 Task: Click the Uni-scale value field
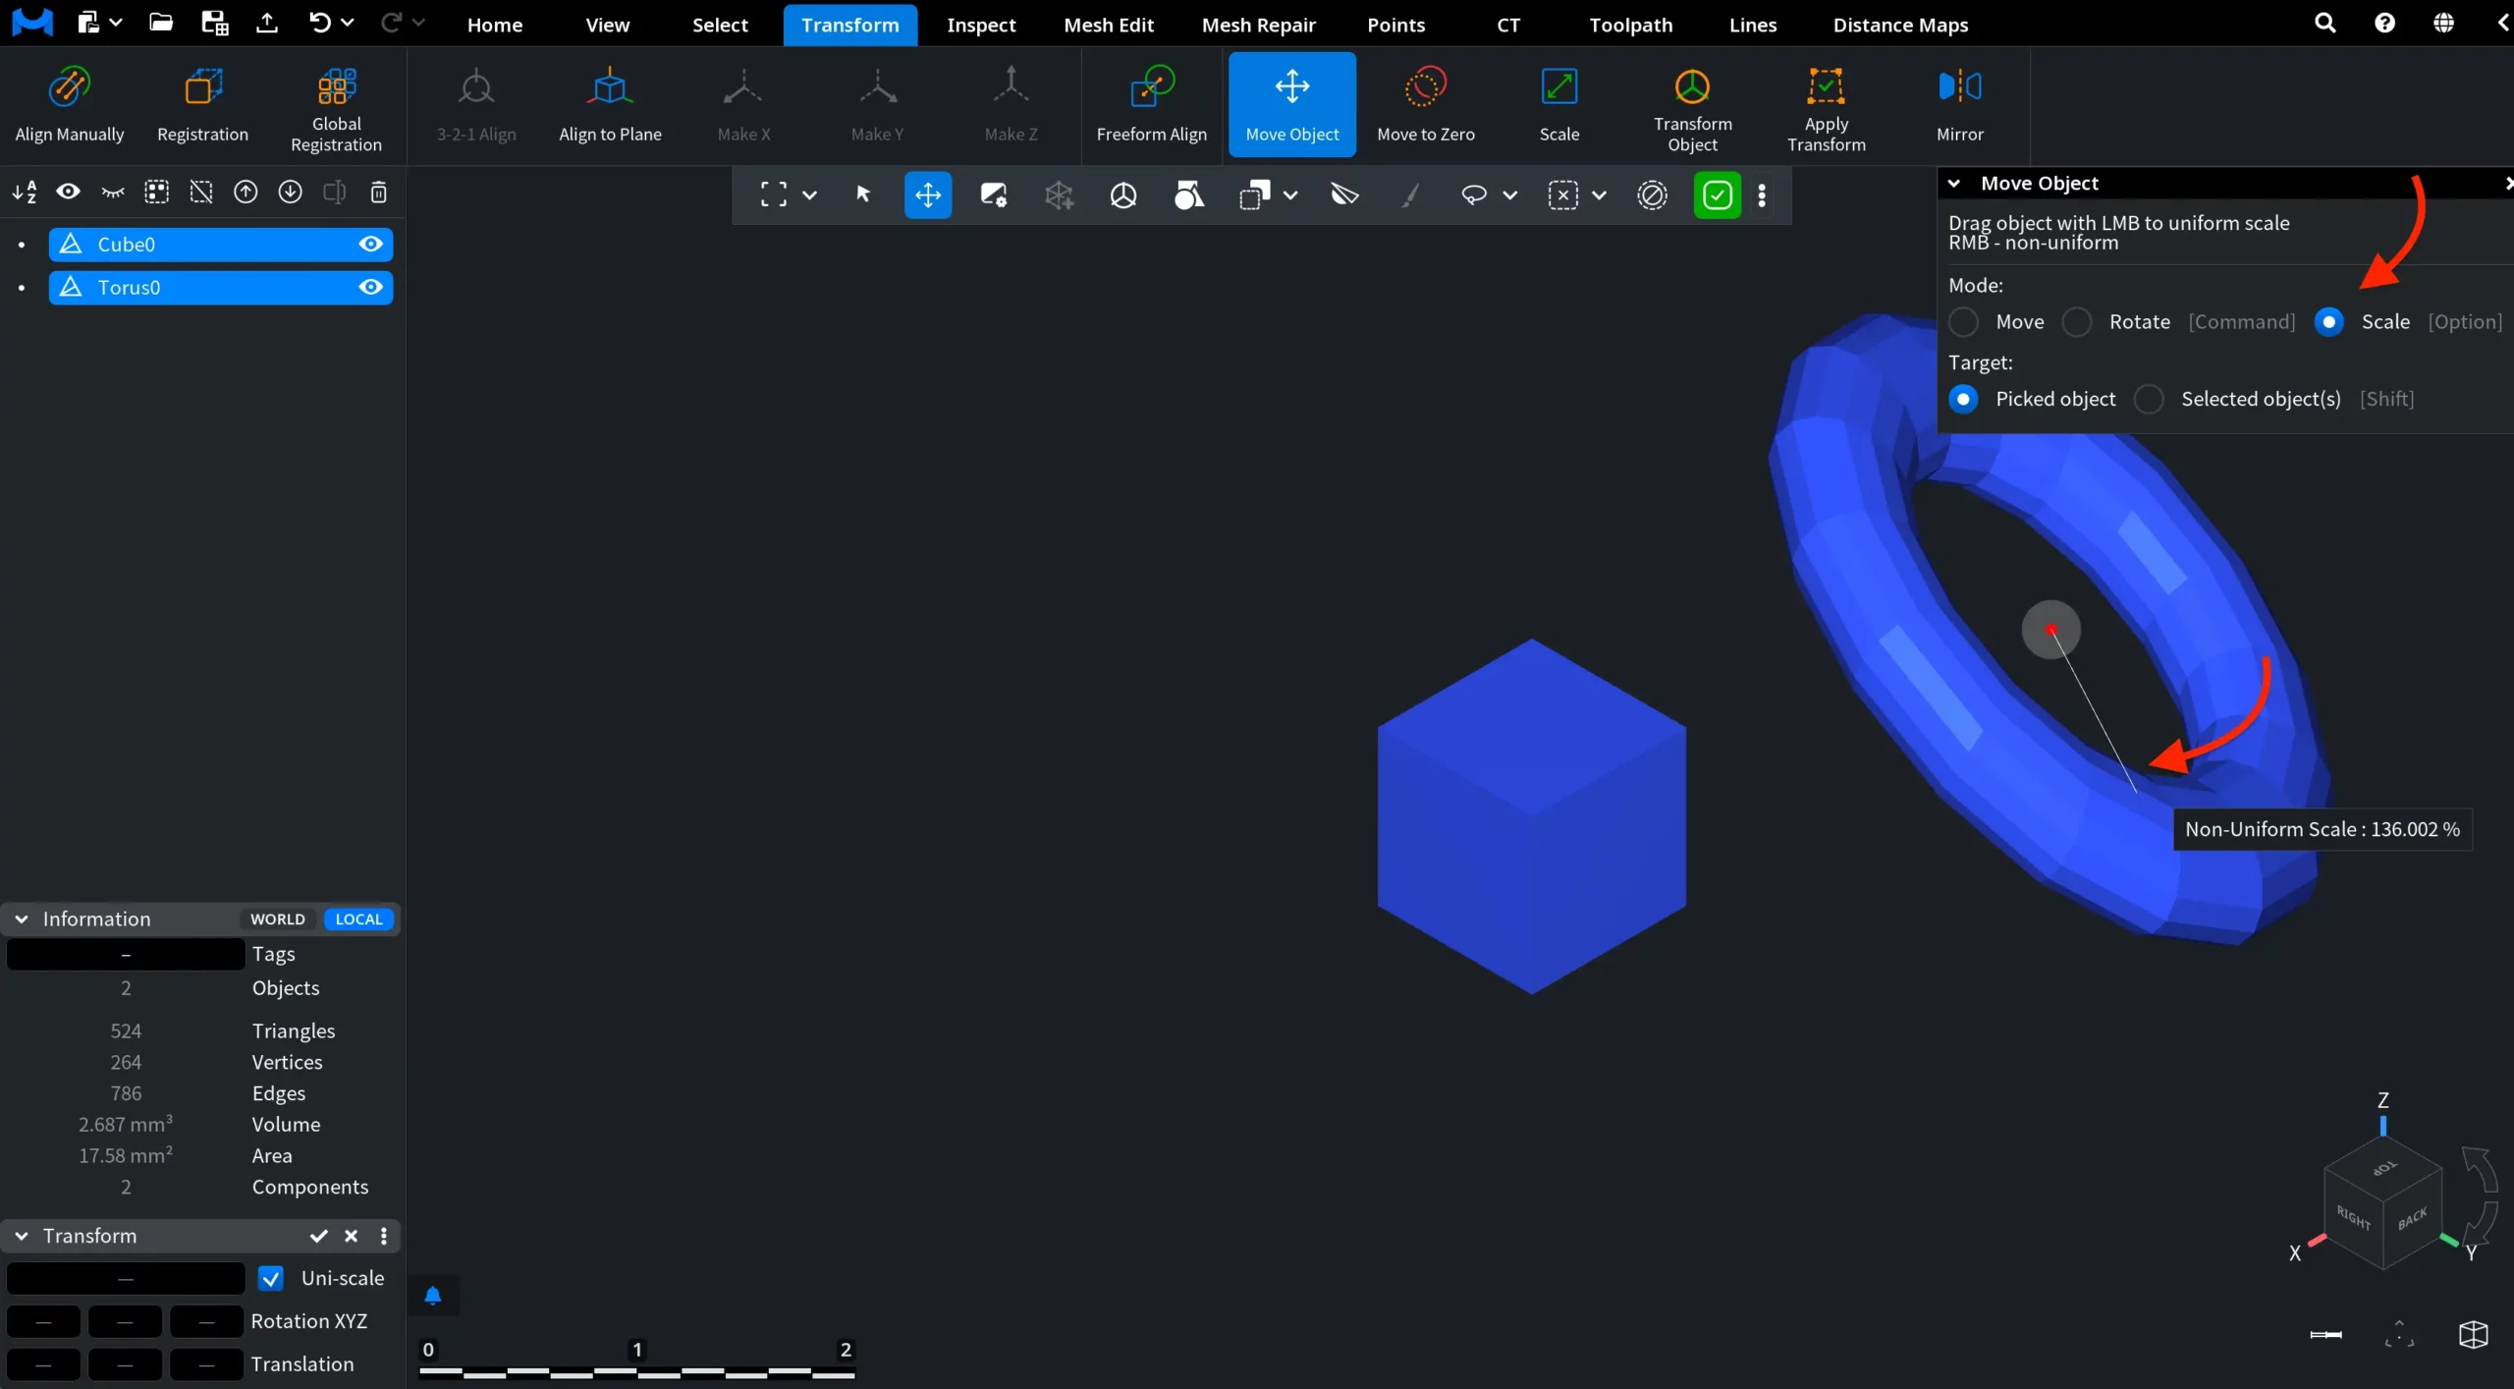tap(126, 1278)
